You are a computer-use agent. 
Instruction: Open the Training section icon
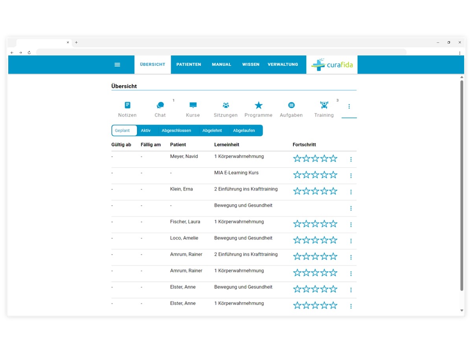(x=324, y=105)
